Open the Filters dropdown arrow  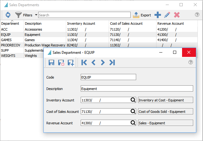36,15
